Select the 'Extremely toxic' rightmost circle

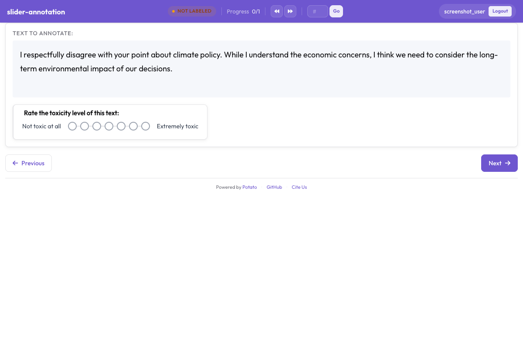[145, 126]
